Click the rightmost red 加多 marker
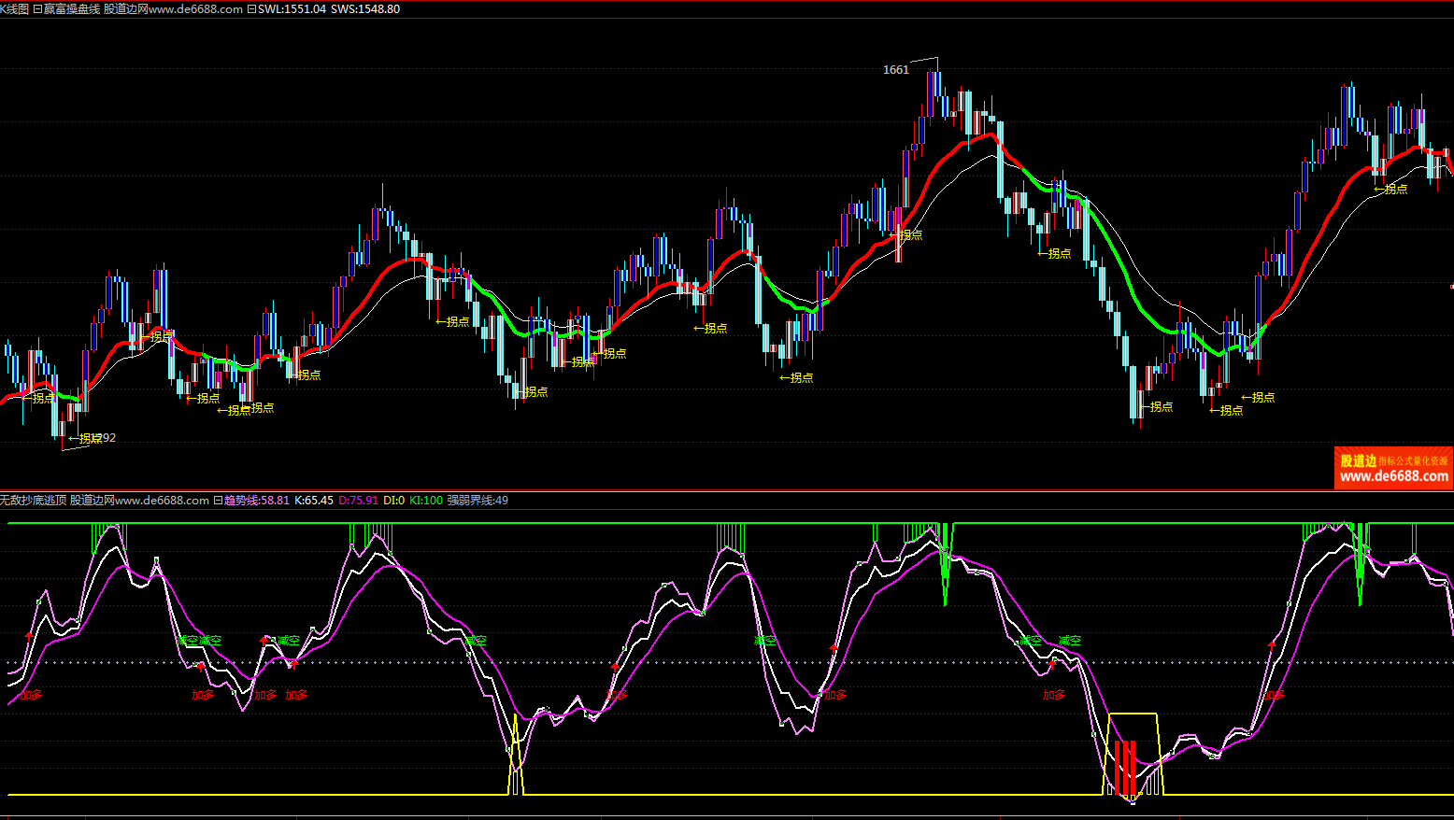This screenshot has width=1454, height=820. pyautogui.click(x=1274, y=695)
